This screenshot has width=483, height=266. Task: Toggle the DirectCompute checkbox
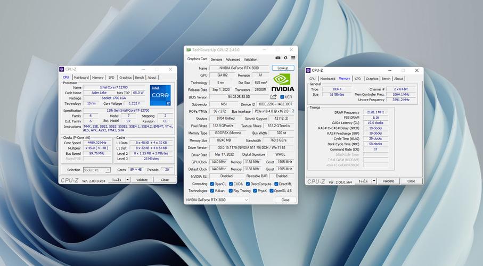pos(248,184)
